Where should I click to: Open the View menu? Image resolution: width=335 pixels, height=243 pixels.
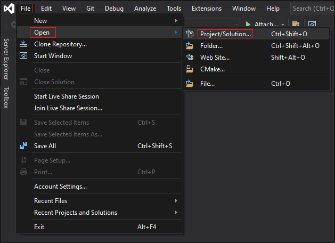click(69, 9)
